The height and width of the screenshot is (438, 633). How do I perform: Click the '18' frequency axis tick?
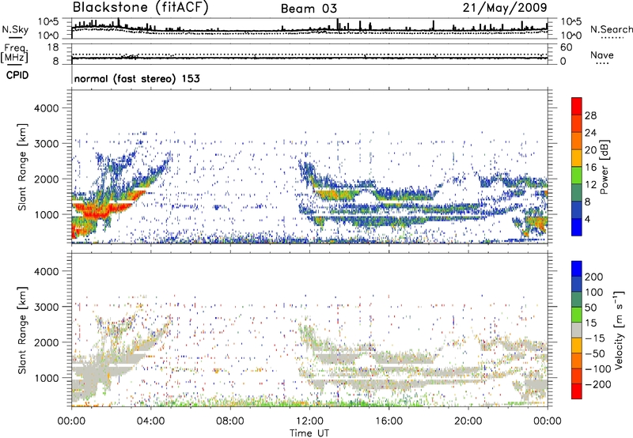point(53,47)
